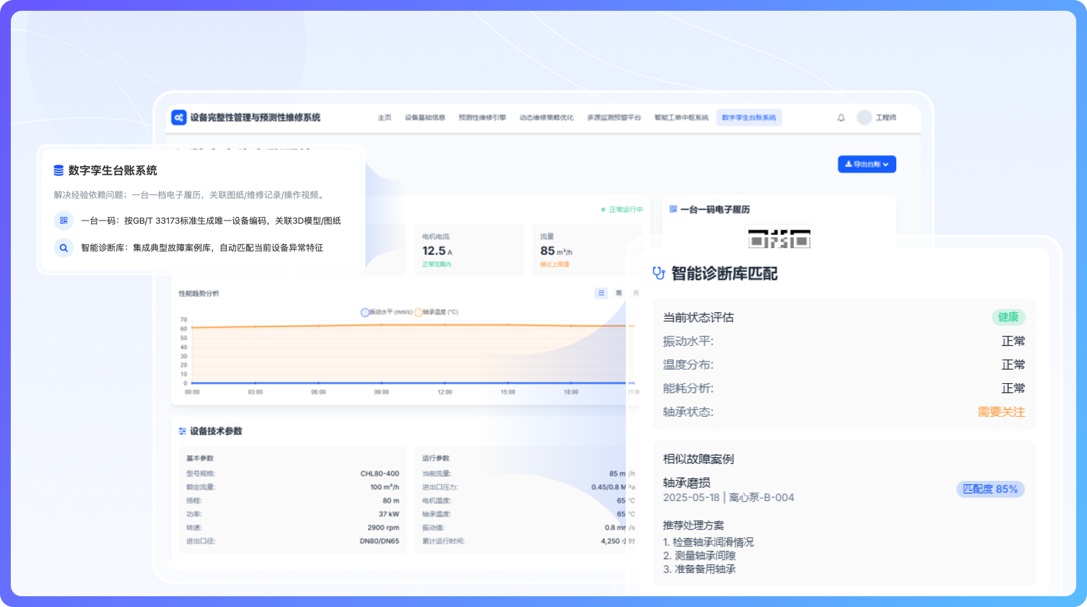
Task: Click the 振动水平: row in status assessment
Action: tap(844, 341)
